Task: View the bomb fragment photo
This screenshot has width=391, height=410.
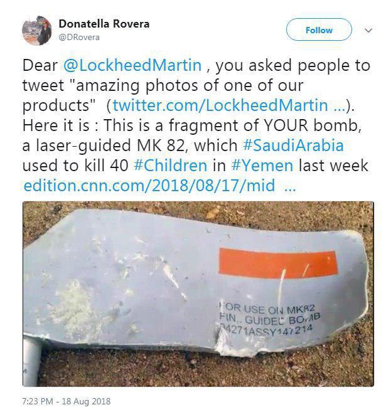Action: (198, 293)
